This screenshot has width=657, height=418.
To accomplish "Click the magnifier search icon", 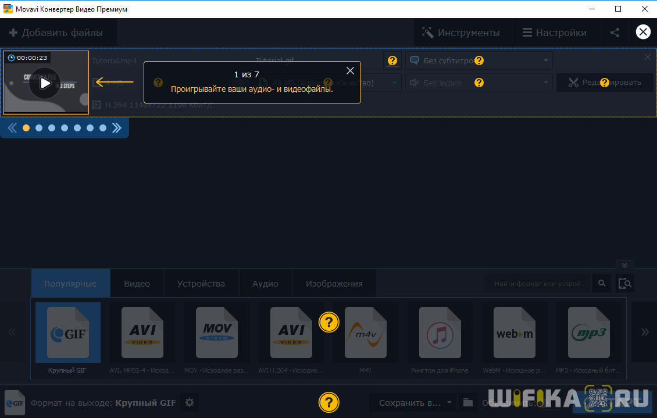I will 602,284.
